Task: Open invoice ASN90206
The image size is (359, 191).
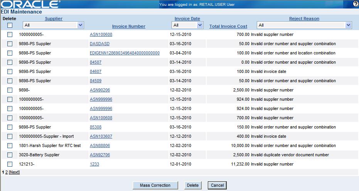Action: (x=100, y=90)
